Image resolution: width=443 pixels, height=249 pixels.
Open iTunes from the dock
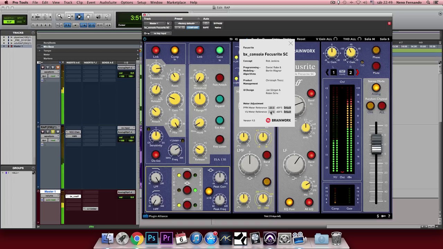tap(196, 238)
